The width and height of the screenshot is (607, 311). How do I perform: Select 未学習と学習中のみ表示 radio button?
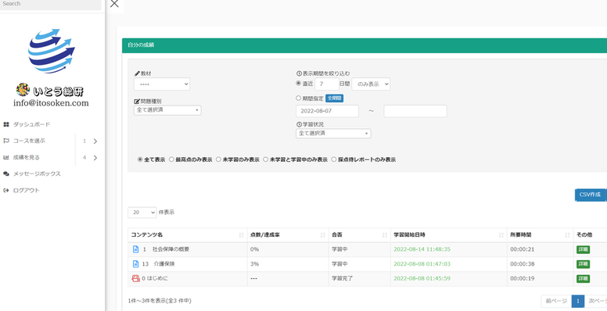(x=266, y=159)
